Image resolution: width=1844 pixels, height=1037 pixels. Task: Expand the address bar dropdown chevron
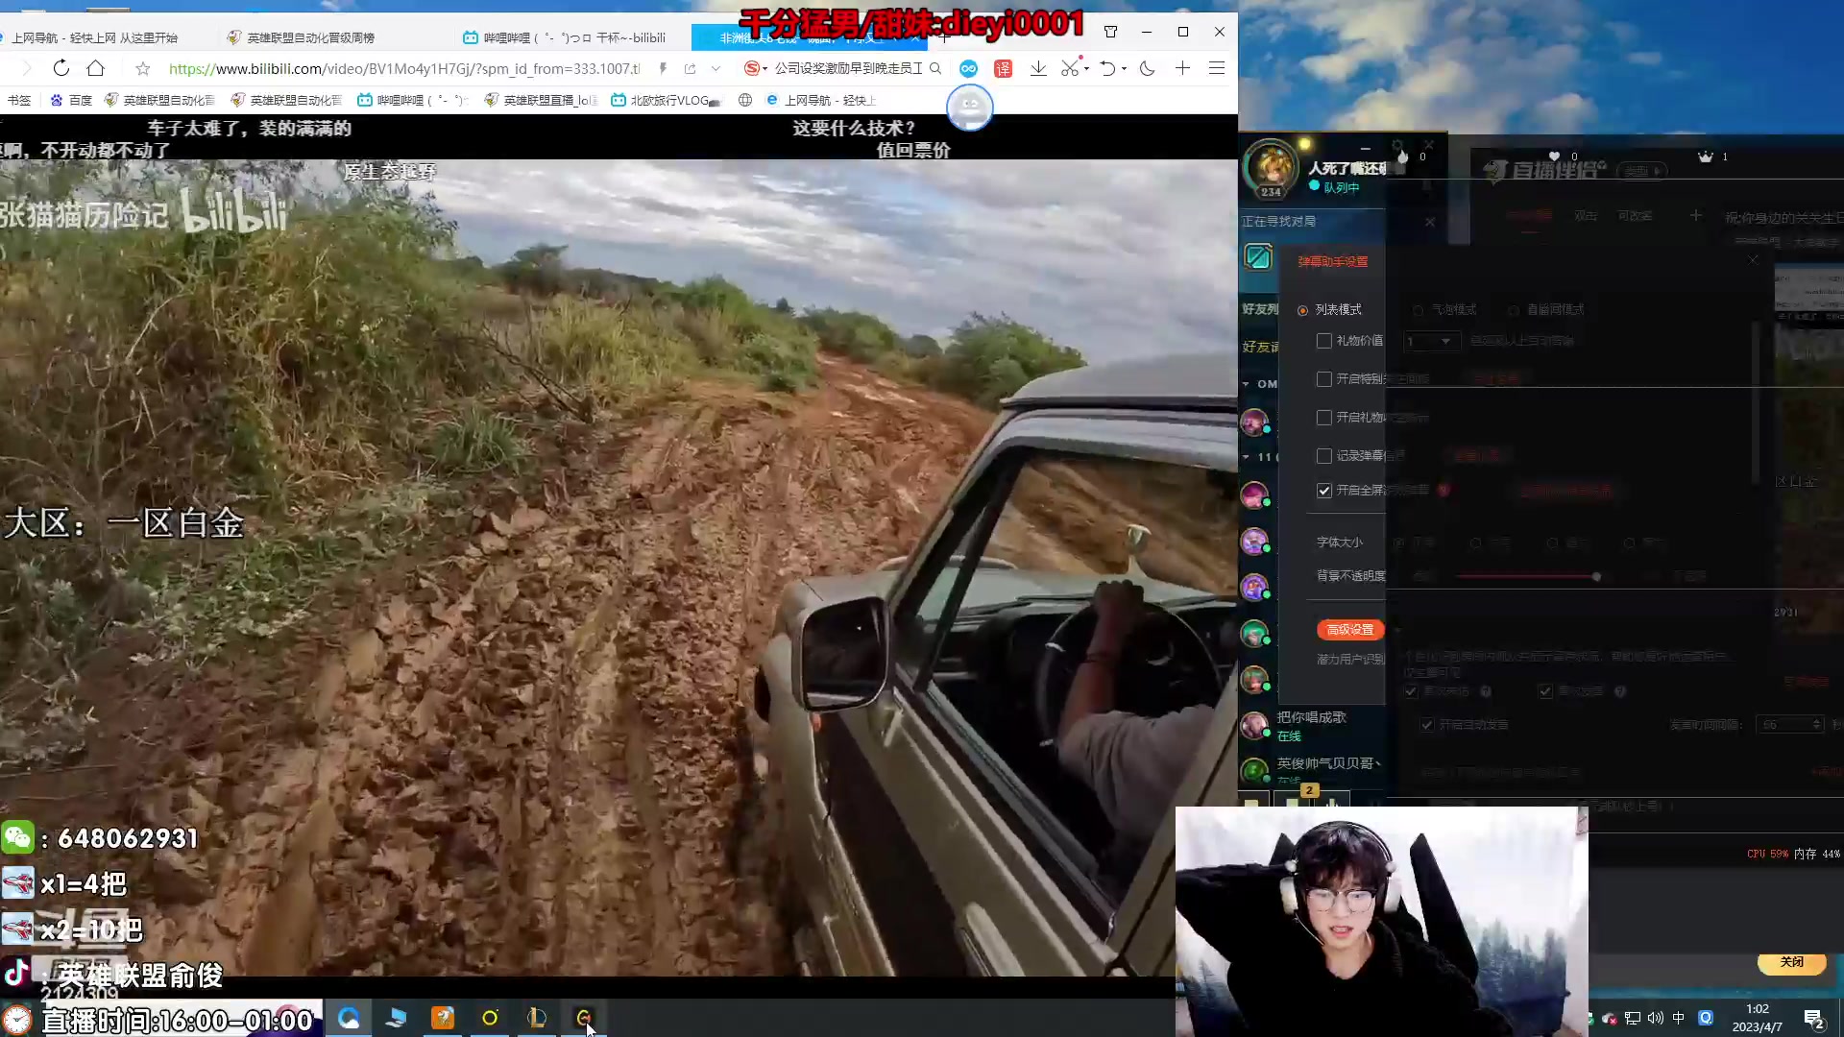(716, 68)
